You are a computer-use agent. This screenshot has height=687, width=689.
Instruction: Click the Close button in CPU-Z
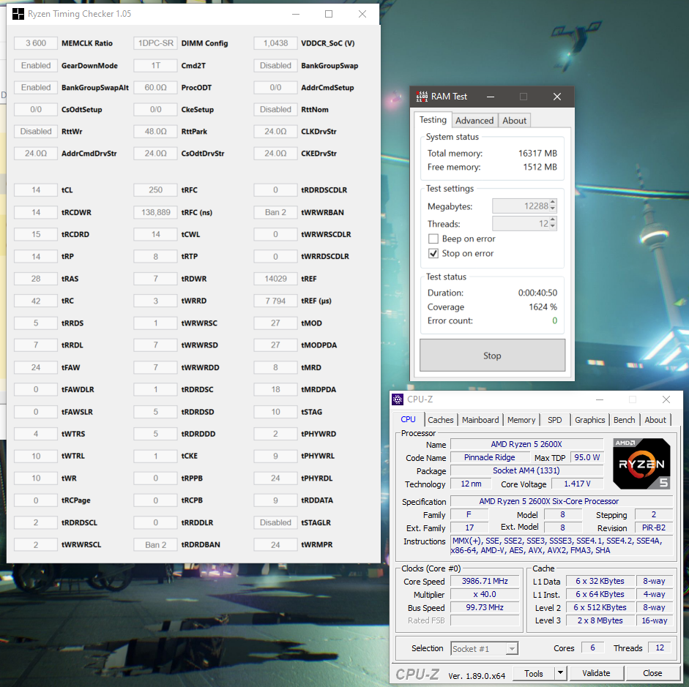point(652,673)
